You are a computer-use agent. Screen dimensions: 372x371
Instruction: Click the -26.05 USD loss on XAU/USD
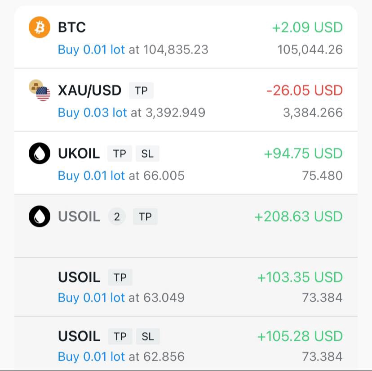304,90
